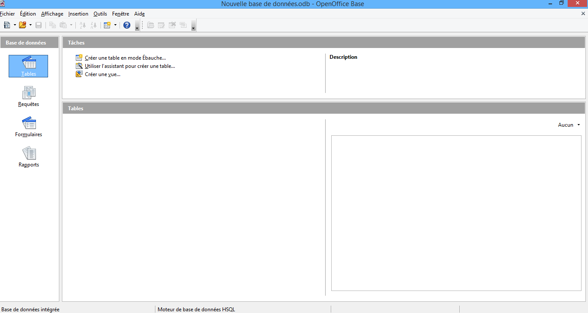The width and height of the screenshot is (588, 313).
Task: Click the Tâches panel header
Action: [324, 43]
